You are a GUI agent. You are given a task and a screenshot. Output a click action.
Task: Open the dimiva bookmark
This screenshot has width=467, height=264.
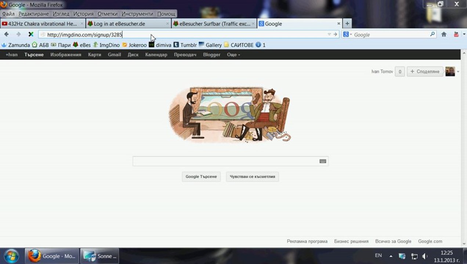pos(160,45)
